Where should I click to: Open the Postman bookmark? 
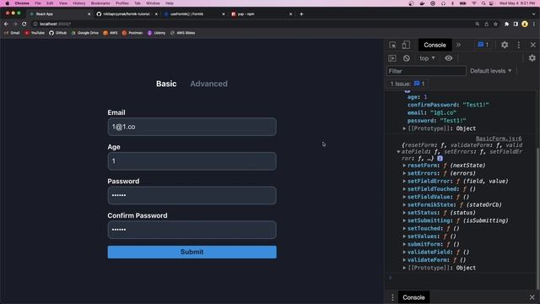click(x=132, y=33)
